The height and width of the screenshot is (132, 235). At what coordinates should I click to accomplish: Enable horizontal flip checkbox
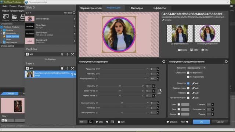(188, 77)
